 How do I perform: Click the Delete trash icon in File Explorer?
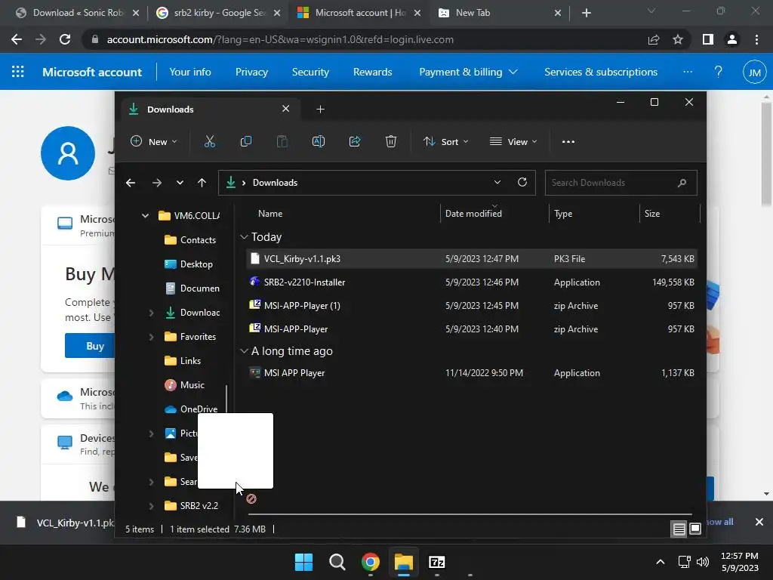click(x=391, y=141)
